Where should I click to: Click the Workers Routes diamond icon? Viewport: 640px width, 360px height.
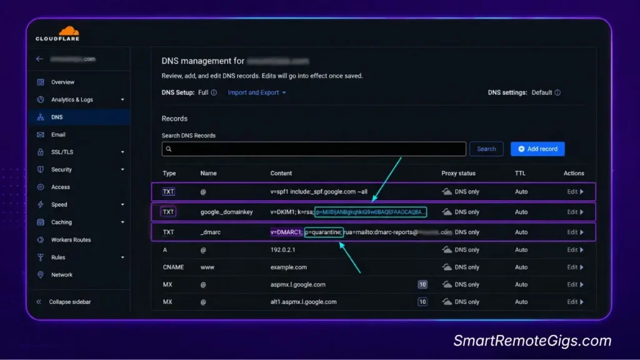coord(41,240)
